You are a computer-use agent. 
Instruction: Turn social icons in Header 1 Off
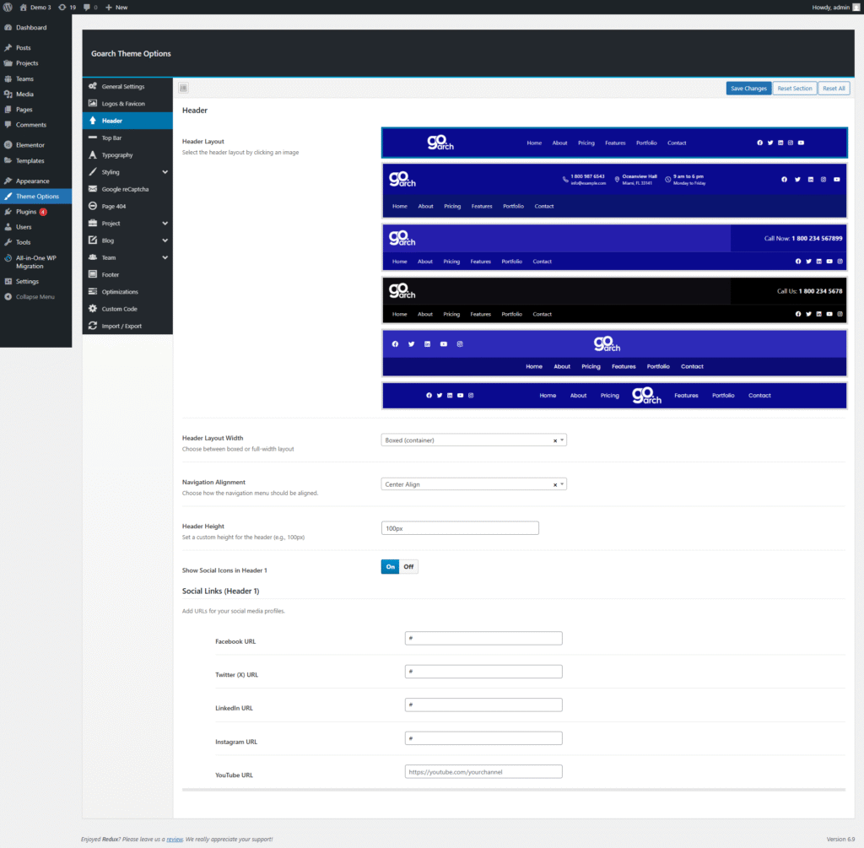click(408, 566)
